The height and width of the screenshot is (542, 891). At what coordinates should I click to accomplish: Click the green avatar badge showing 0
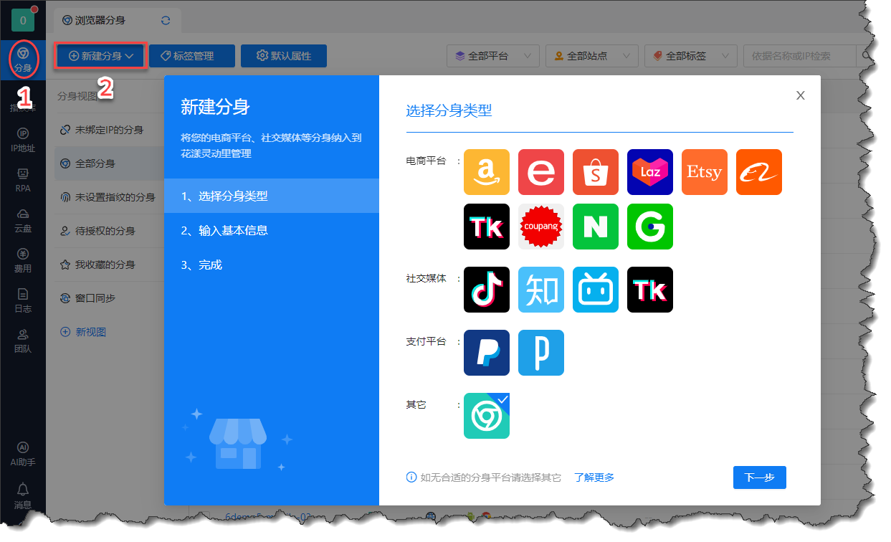(23, 20)
